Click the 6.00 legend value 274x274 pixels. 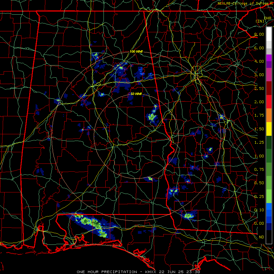259,48
